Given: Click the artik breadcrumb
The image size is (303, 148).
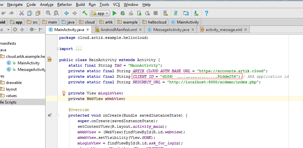Looking at the screenshot, I should pos(106,22).
